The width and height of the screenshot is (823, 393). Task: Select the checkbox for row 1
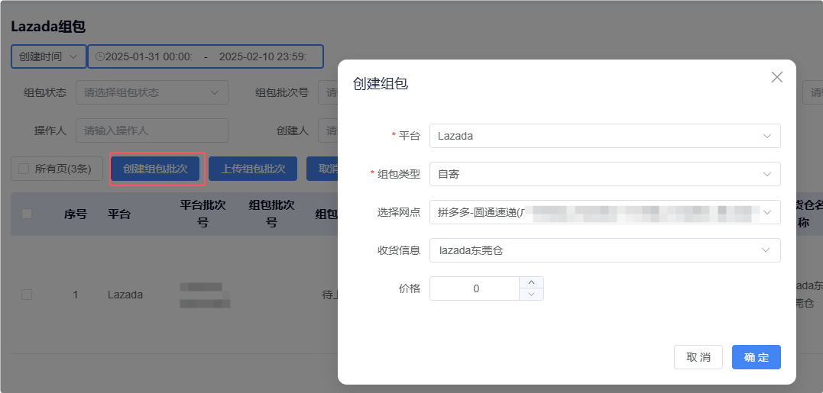tap(27, 295)
